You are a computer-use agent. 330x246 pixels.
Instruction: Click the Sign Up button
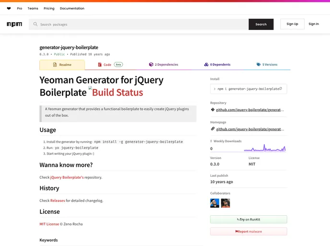tap(292, 24)
